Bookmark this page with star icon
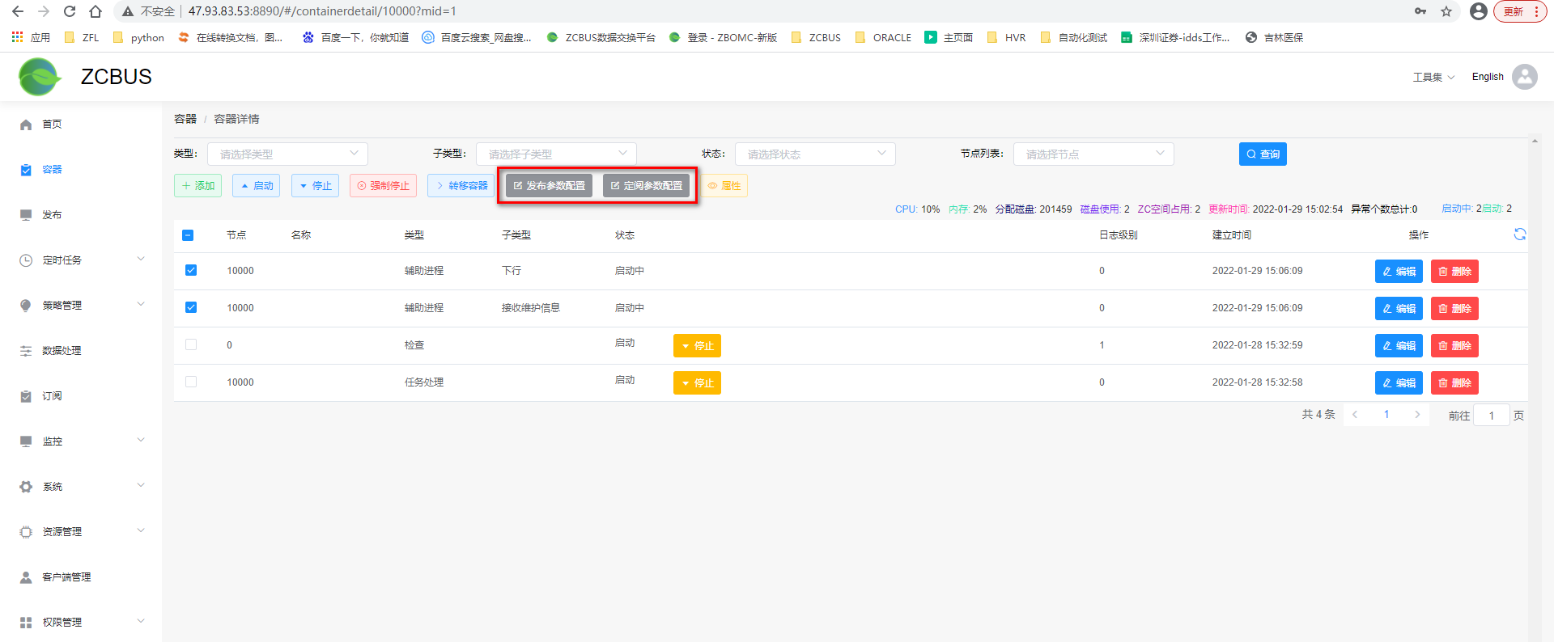This screenshot has width=1554, height=642. point(1446,11)
